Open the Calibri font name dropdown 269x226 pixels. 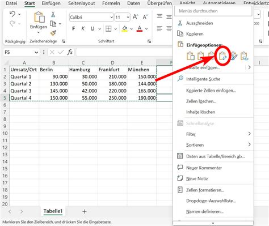pos(111,18)
